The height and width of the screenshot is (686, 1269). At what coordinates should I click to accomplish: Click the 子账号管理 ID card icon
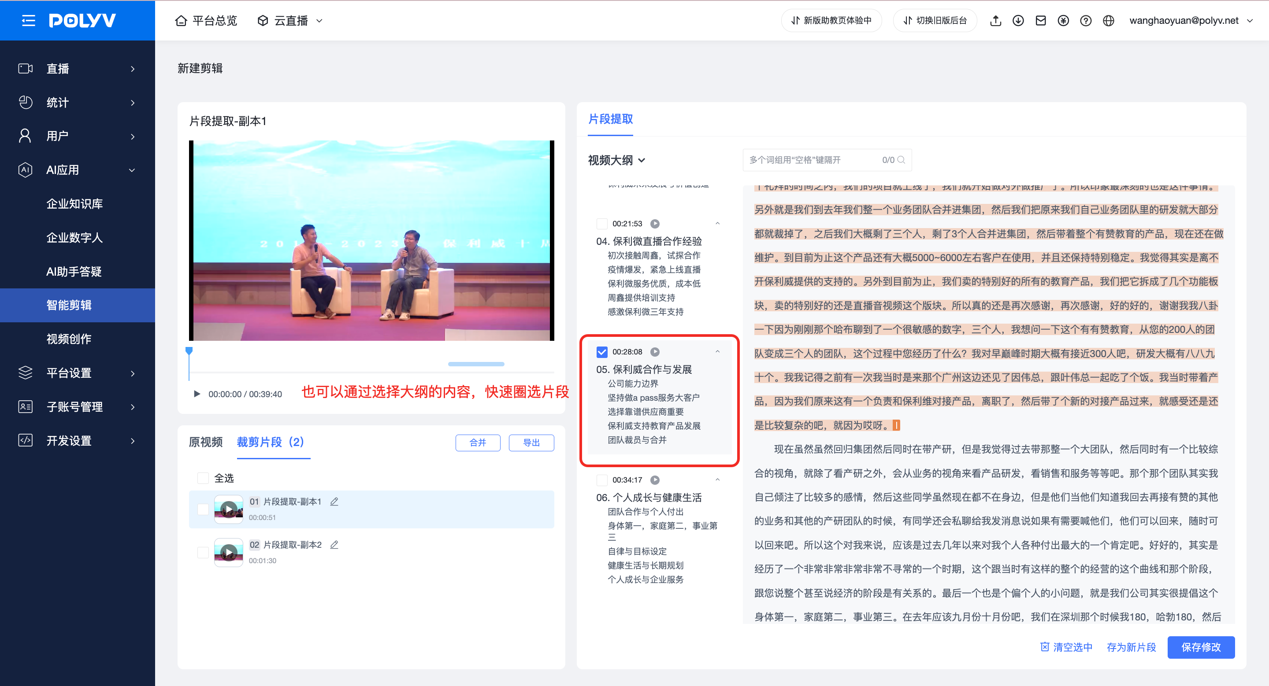pos(25,406)
